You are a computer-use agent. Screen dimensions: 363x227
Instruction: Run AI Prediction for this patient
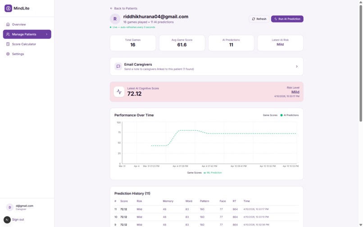(x=287, y=19)
